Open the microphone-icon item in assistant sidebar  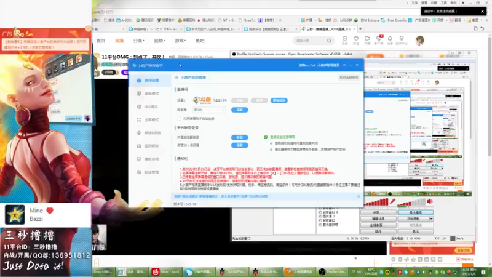(x=150, y=133)
